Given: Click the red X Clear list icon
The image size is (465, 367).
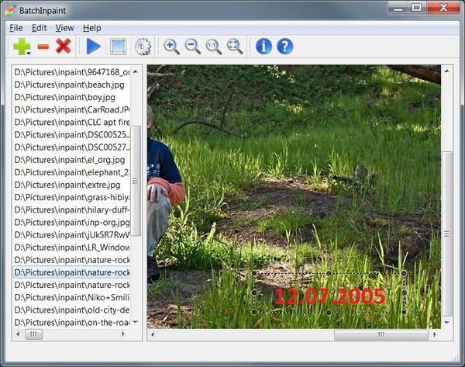Looking at the screenshot, I should tap(64, 46).
